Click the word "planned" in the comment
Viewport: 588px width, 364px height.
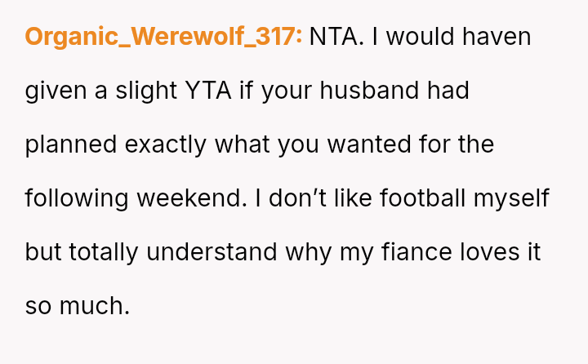[x=72, y=144]
